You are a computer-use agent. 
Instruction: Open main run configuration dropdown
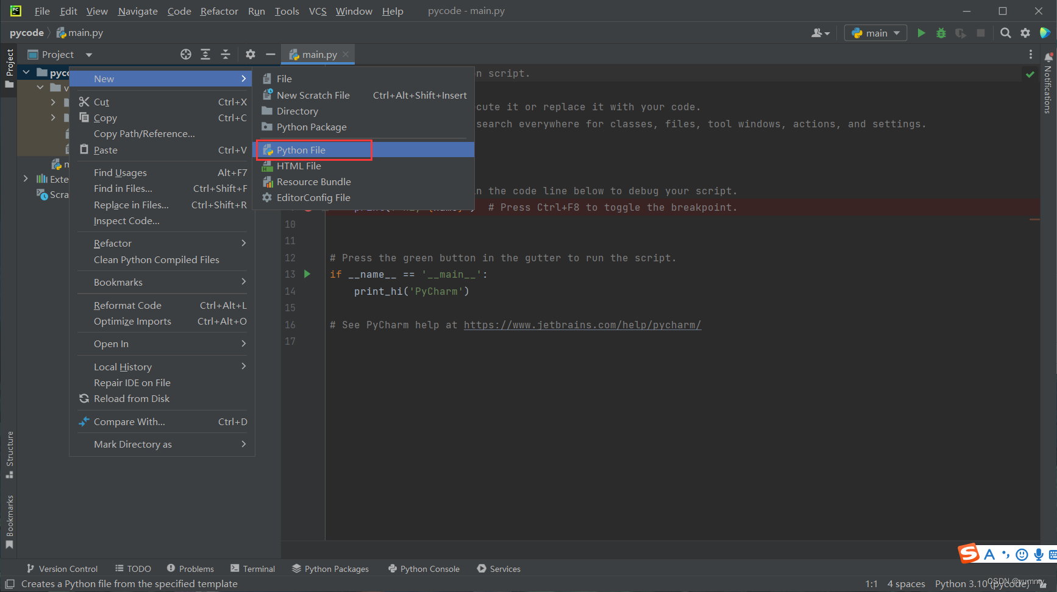pyautogui.click(x=875, y=33)
